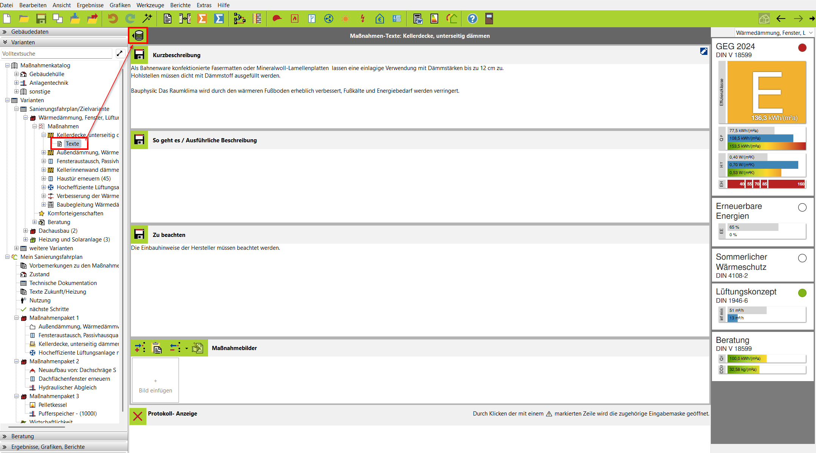Click the ventilation fan toolbar icon

point(328,19)
